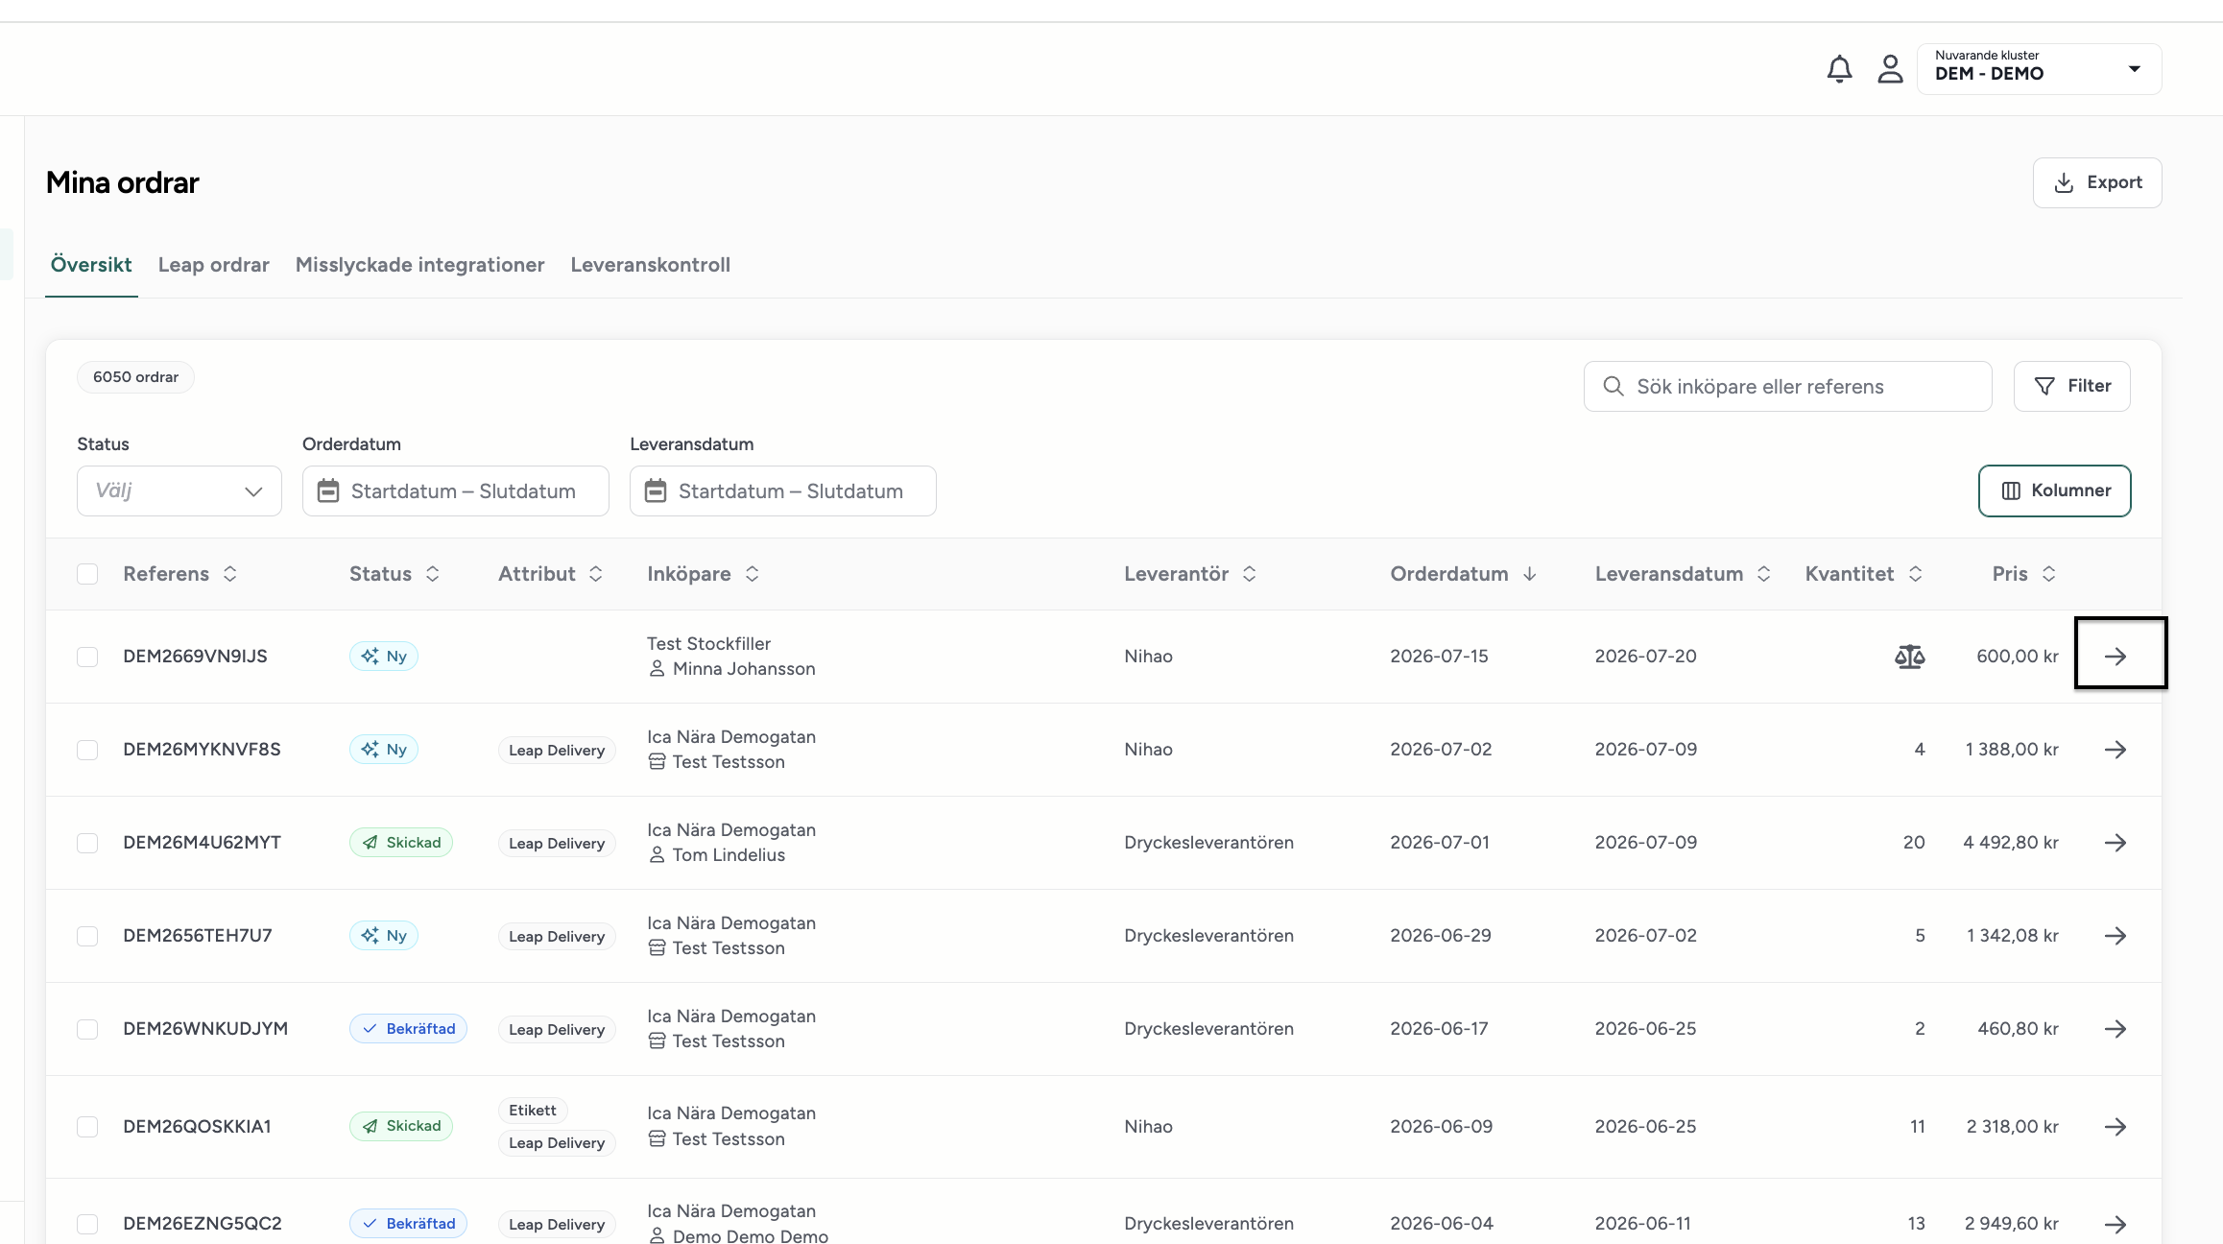Screen dimensions: 2223x1244
Task: Sort by Pris column arrows
Action: pos(2049,574)
